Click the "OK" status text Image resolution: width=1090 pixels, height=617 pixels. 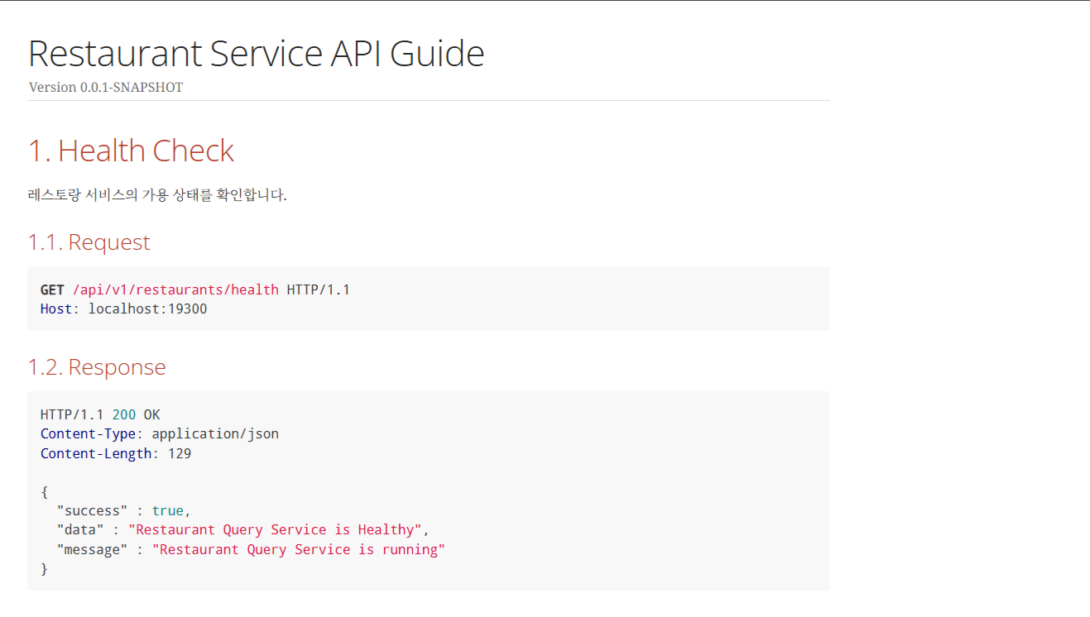pos(151,414)
